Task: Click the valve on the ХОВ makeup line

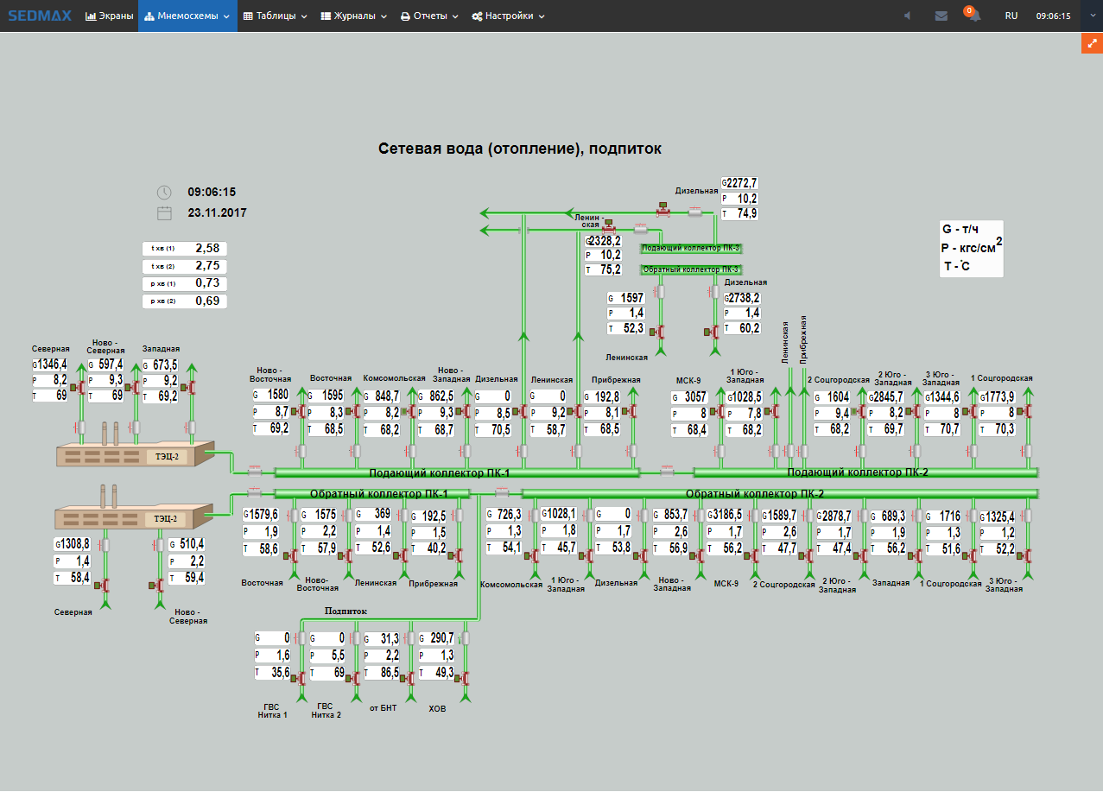Action: pyautogui.click(x=465, y=678)
